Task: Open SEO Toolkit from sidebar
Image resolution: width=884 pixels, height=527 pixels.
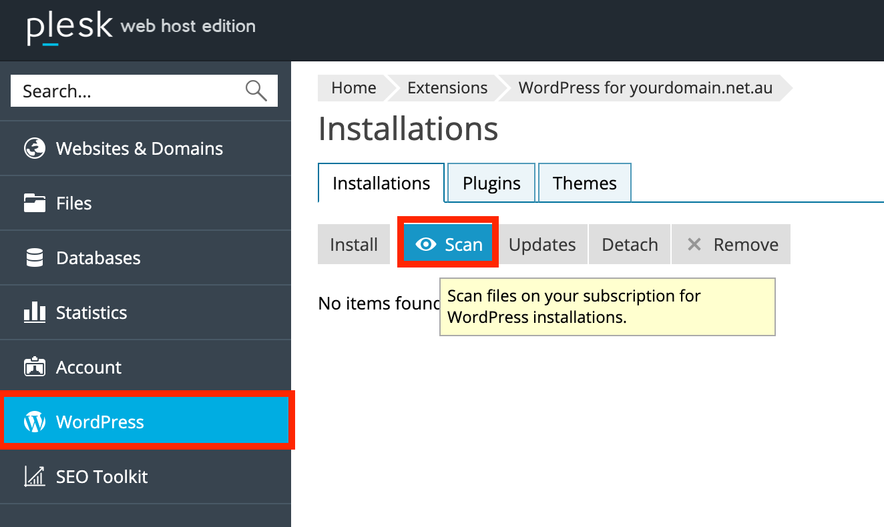Action: coord(146,476)
